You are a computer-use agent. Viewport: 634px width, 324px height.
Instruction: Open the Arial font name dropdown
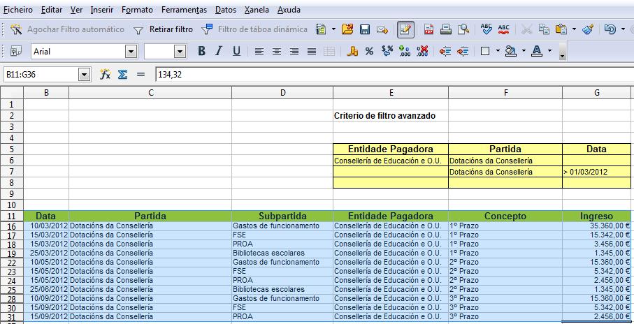coord(131,51)
